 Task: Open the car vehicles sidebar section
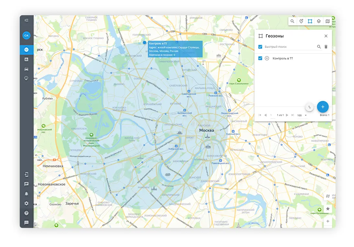pos(26,69)
